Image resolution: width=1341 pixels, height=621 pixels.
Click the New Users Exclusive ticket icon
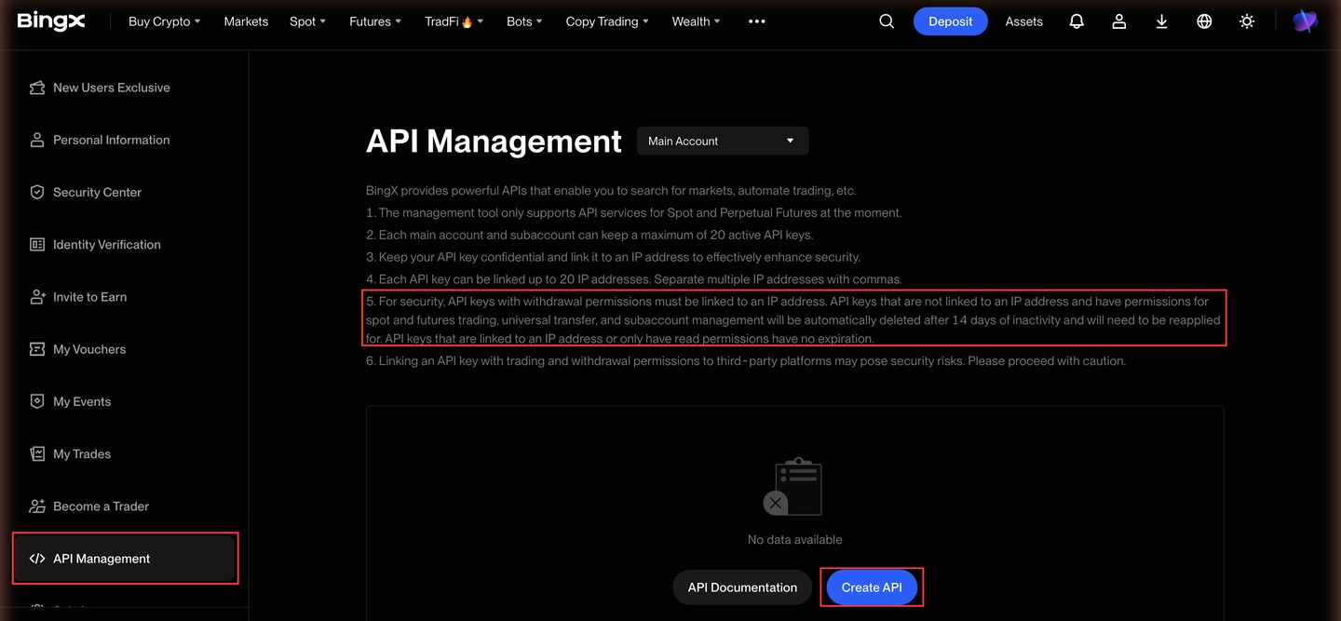(x=37, y=88)
